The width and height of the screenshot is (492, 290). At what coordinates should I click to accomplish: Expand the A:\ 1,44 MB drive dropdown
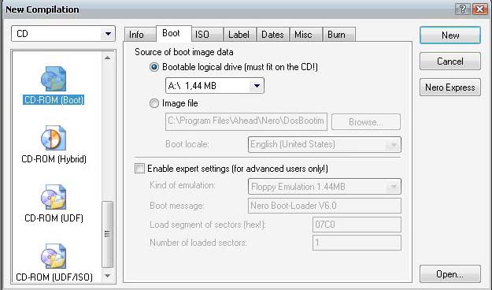(215, 85)
